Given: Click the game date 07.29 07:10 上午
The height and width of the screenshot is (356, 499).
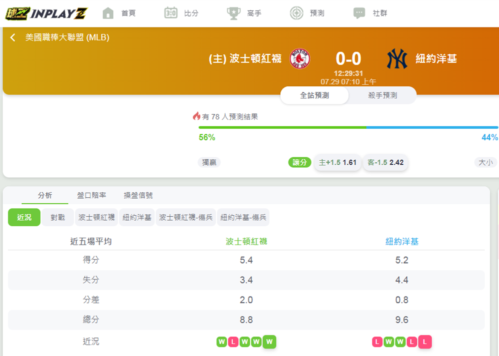Looking at the screenshot, I should 348,82.
